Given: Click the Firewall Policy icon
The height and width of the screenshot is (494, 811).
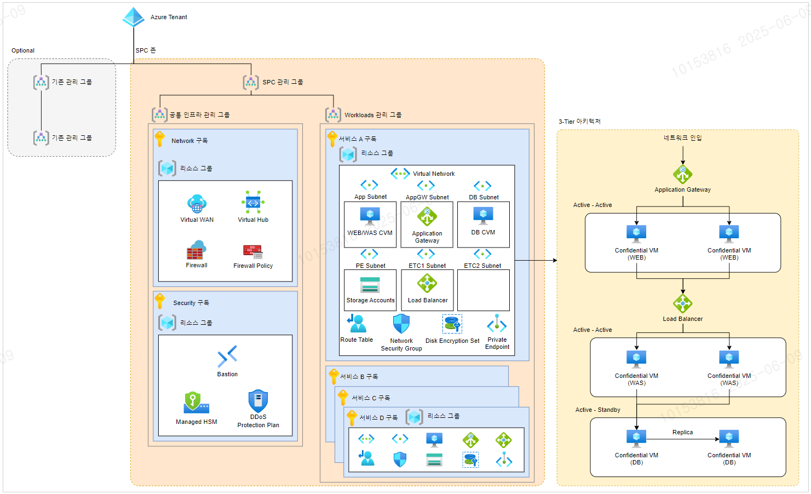Looking at the screenshot, I should pyautogui.click(x=253, y=252).
